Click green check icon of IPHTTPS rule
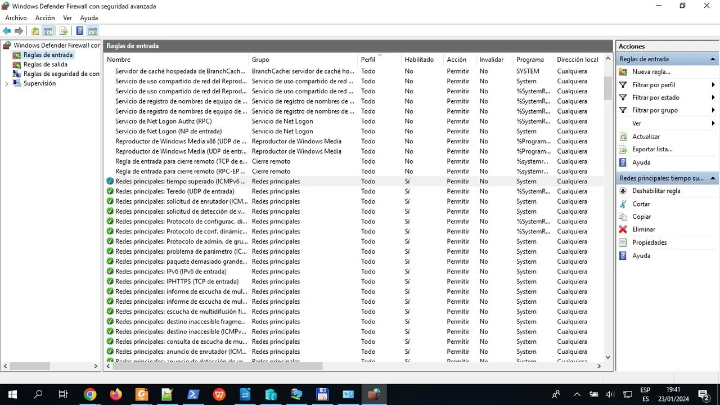This screenshot has height=405, width=720. [x=110, y=281]
